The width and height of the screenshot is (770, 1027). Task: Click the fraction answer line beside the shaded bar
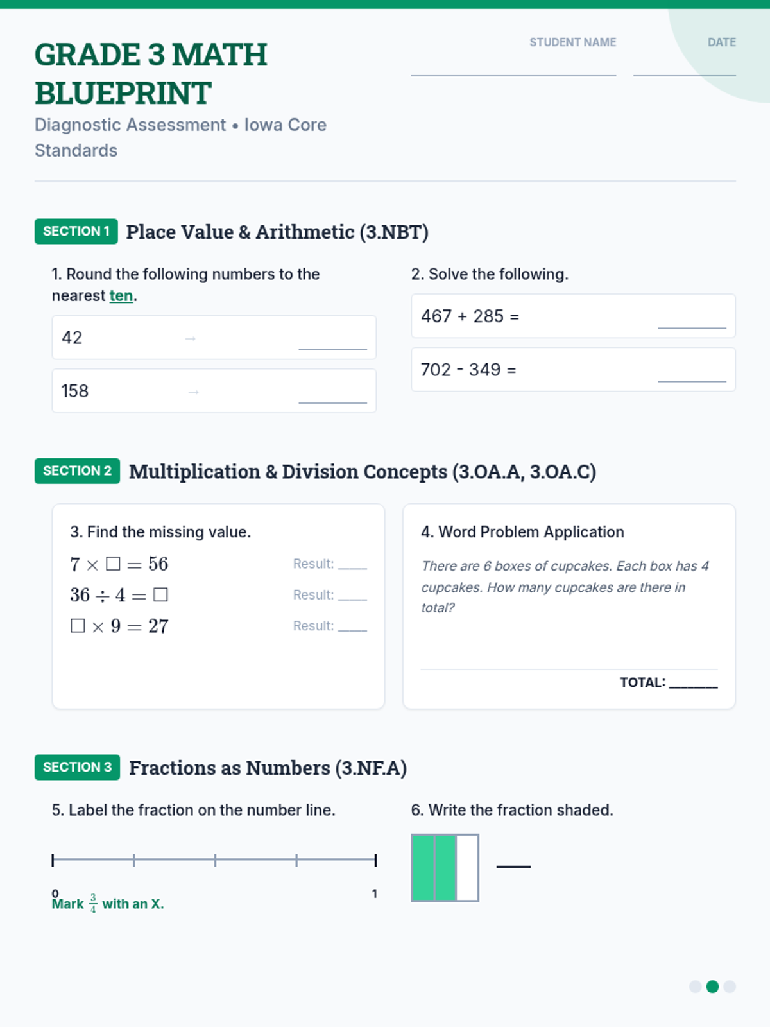click(x=513, y=865)
